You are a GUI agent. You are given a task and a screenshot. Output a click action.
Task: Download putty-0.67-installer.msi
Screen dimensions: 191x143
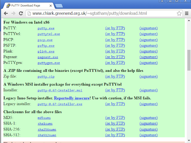point(60,90)
